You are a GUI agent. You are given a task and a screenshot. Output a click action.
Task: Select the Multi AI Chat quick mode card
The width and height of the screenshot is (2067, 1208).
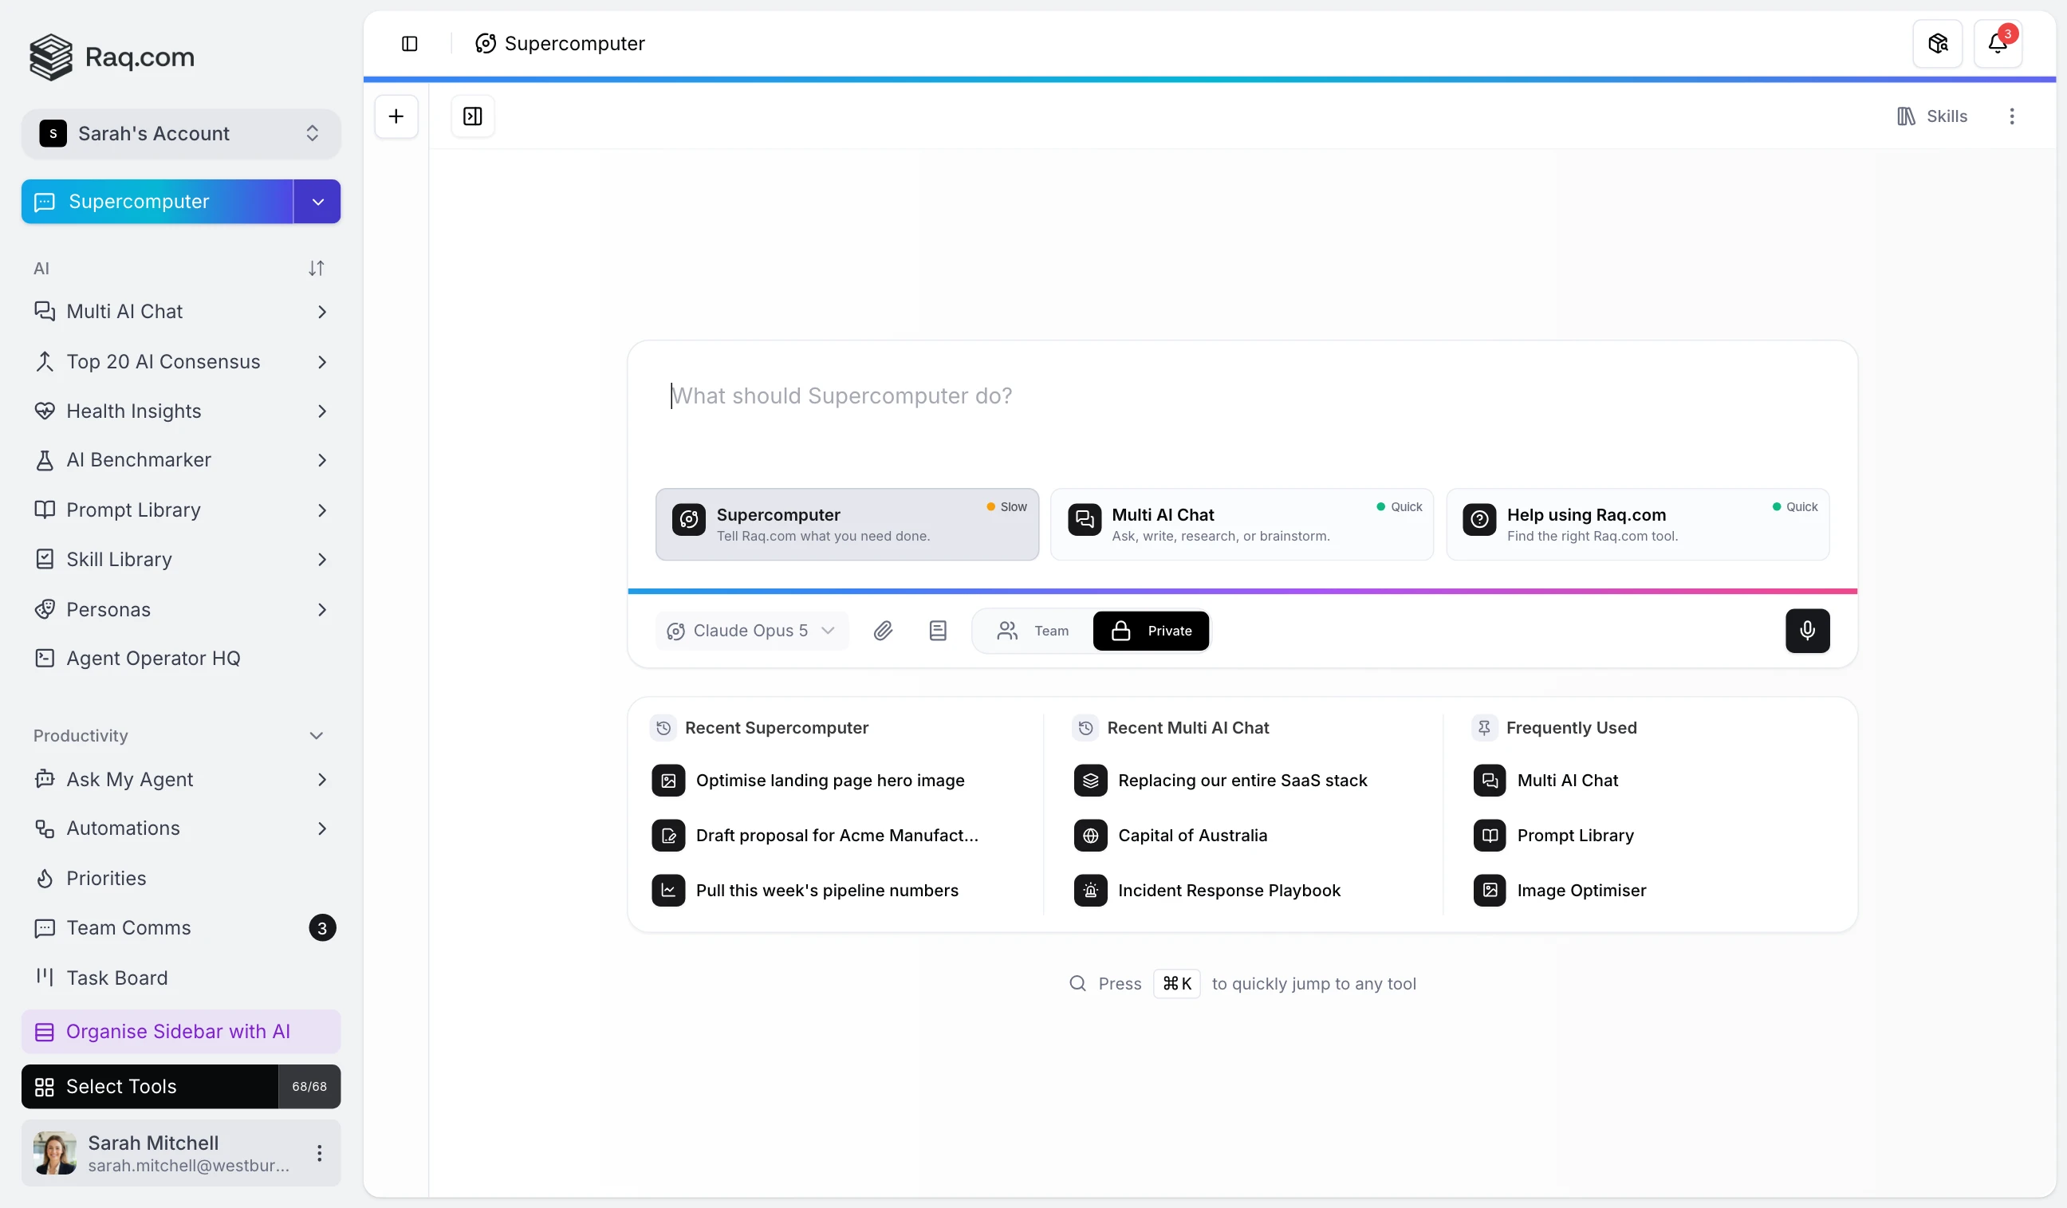[1242, 525]
